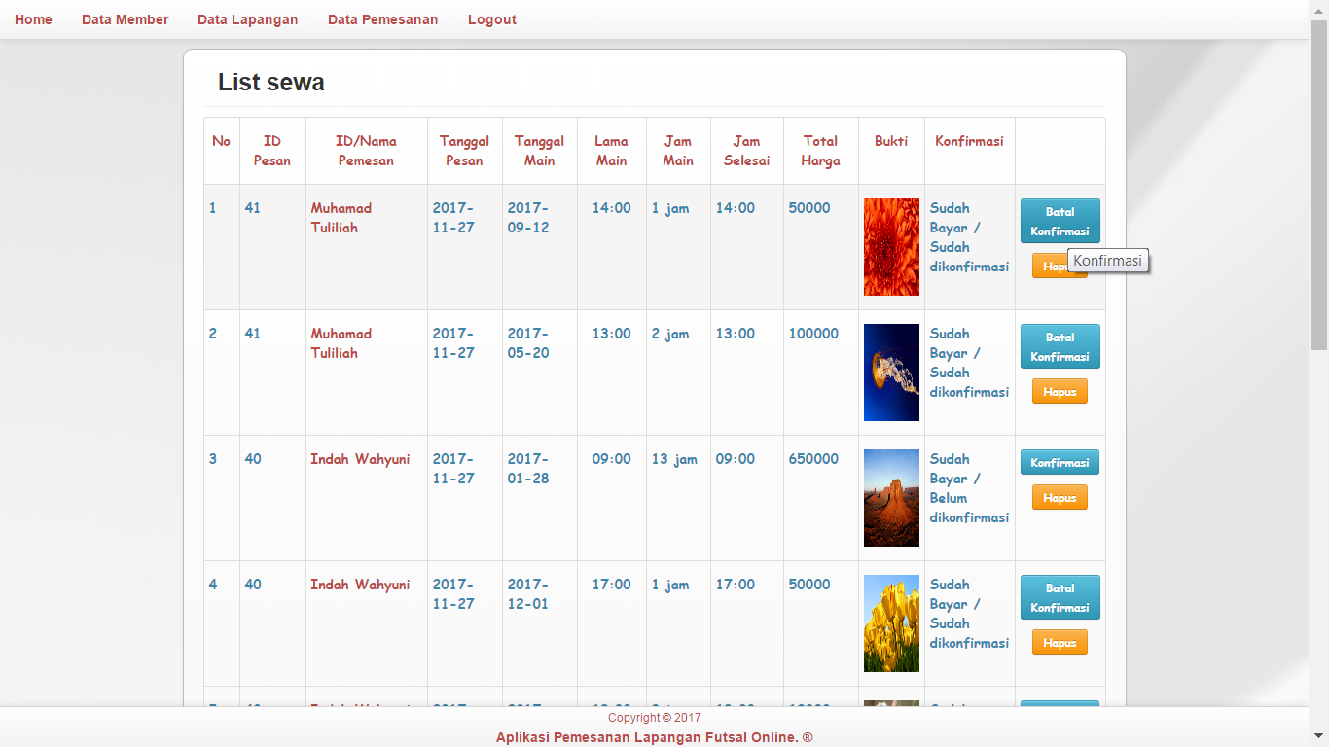Click Hapus for the 650000 booking

(x=1060, y=497)
